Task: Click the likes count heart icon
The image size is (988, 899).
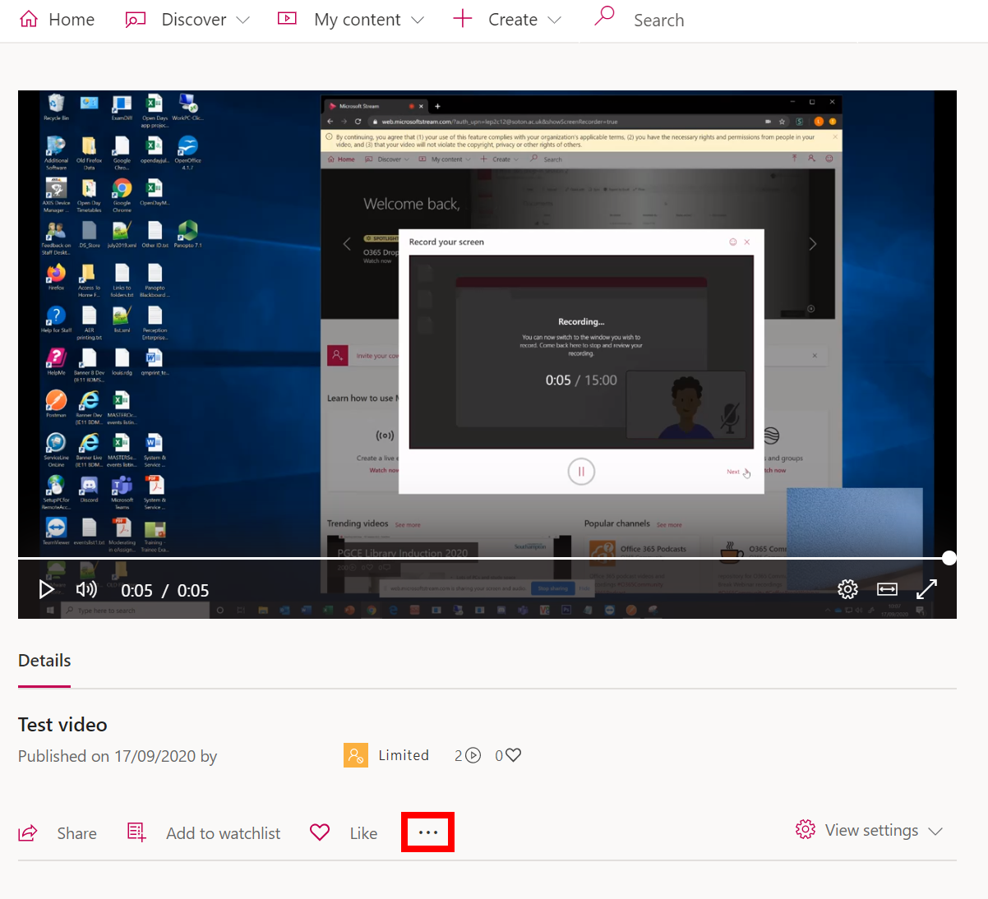Action: (513, 755)
